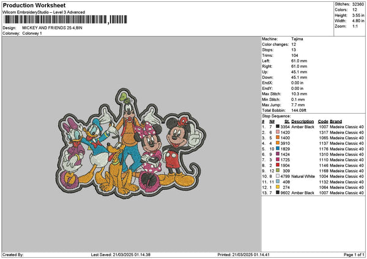Click the white swatch beside stitch count 4799

pos(278,176)
